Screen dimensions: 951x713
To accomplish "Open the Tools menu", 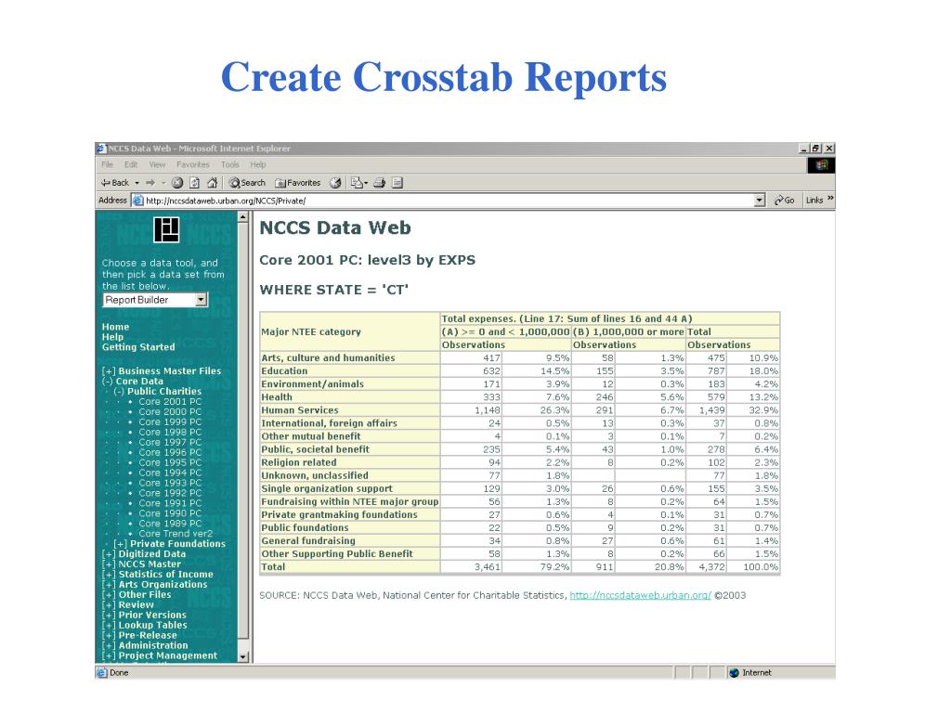I will pyautogui.click(x=230, y=164).
